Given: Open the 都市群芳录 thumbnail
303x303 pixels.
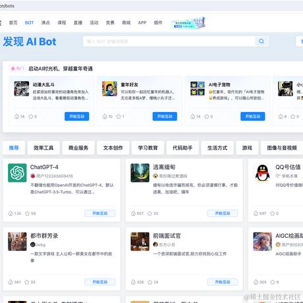Looking at the screenshot, I should coord(17,242).
